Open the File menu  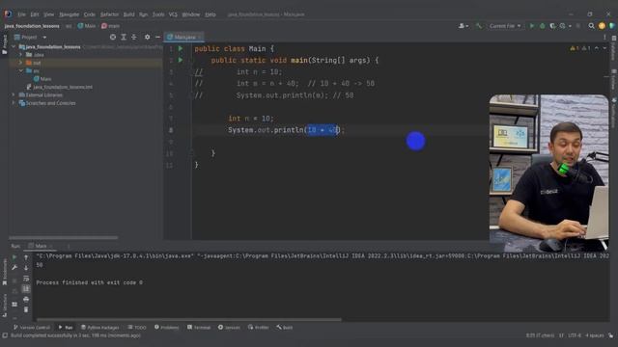pos(21,14)
